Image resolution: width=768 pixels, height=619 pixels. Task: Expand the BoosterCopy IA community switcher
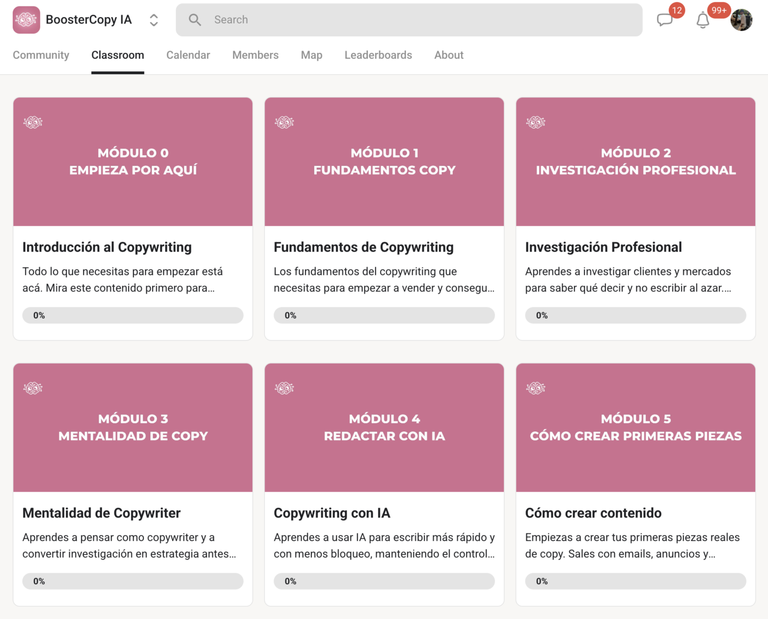tap(154, 20)
